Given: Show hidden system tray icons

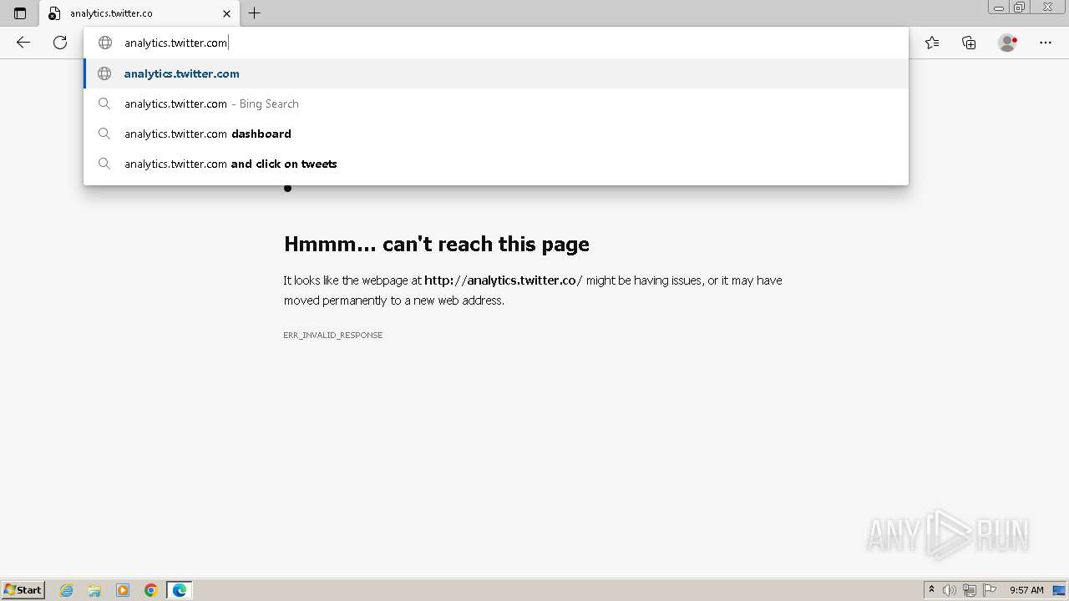Looking at the screenshot, I should pyautogui.click(x=931, y=589).
